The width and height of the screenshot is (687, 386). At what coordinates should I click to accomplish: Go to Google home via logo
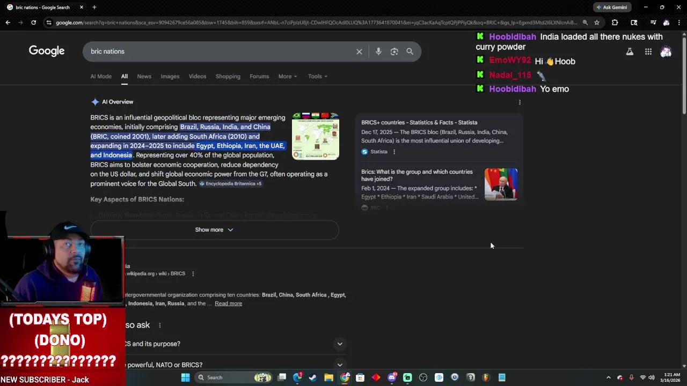47,51
